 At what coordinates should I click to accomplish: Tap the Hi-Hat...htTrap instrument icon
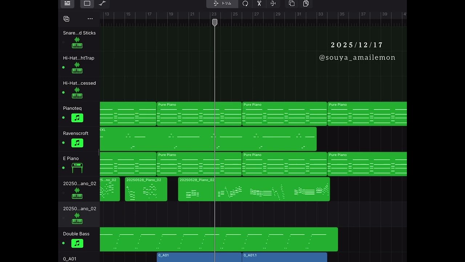77,68
